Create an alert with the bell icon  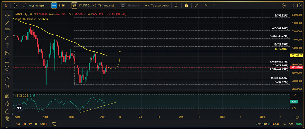pyautogui.click(x=186, y=6)
